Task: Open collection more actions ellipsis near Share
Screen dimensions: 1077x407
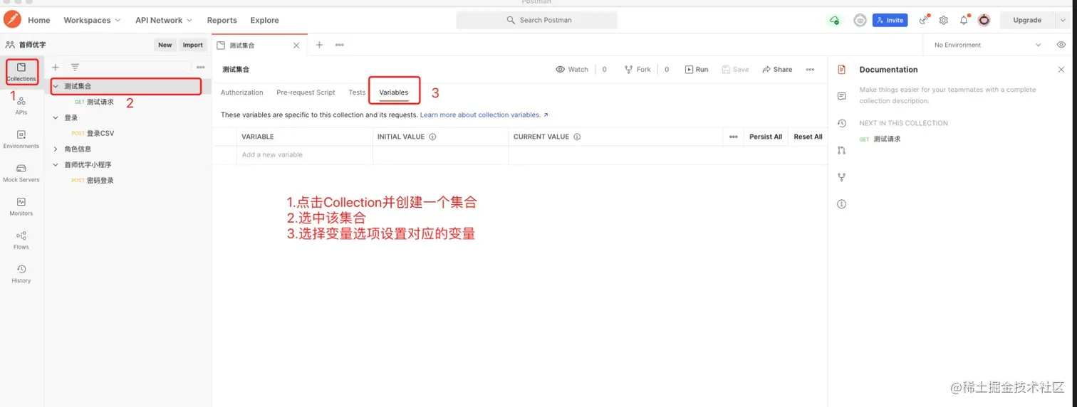Action: tap(810, 69)
